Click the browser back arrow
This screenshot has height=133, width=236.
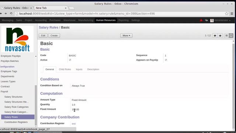click(1, 14)
